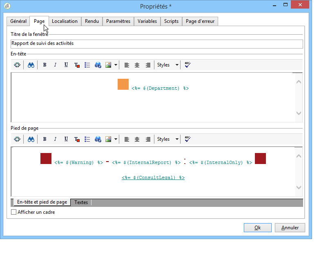Click the ConsultLegal link in footer
Screen dimensions: 328x255
153,177
